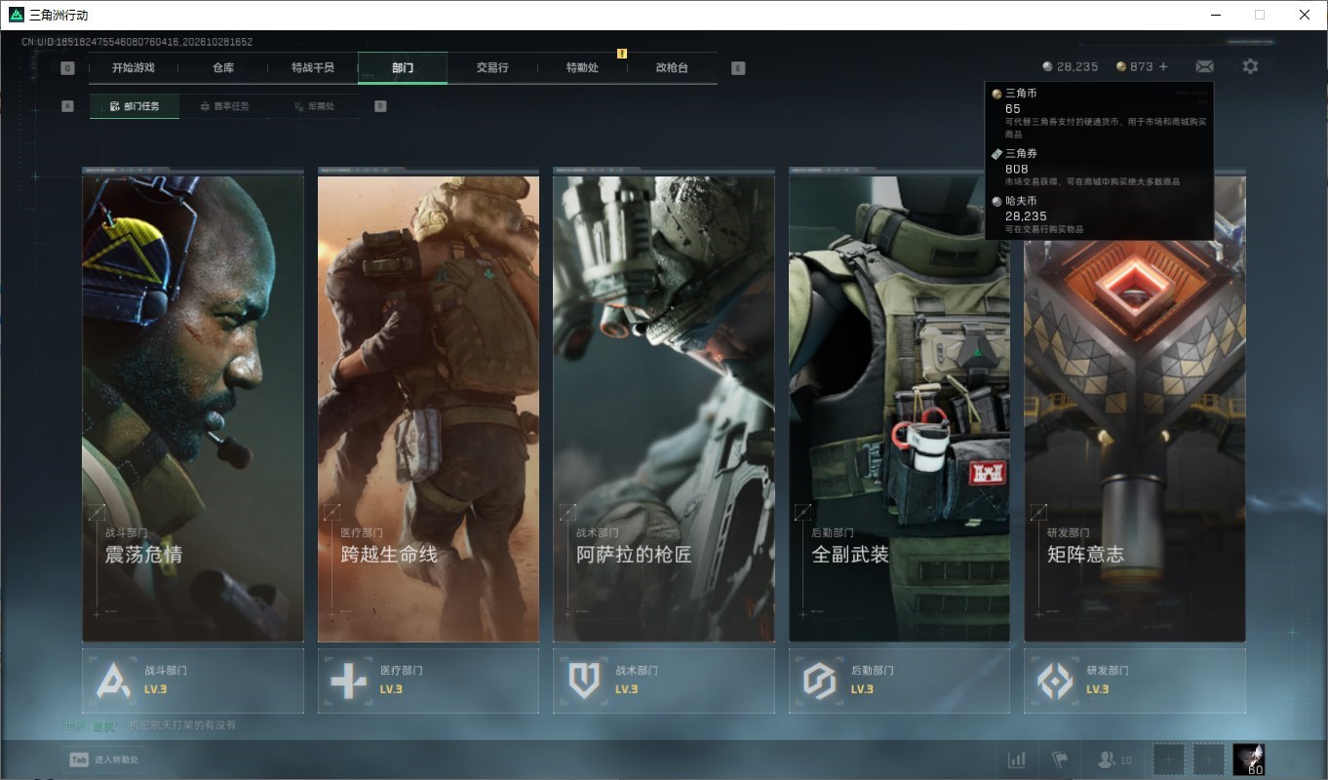Image resolution: width=1328 pixels, height=780 pixels.
Task: Click the silver coin icon beside 28,235
Action: 1047,66
